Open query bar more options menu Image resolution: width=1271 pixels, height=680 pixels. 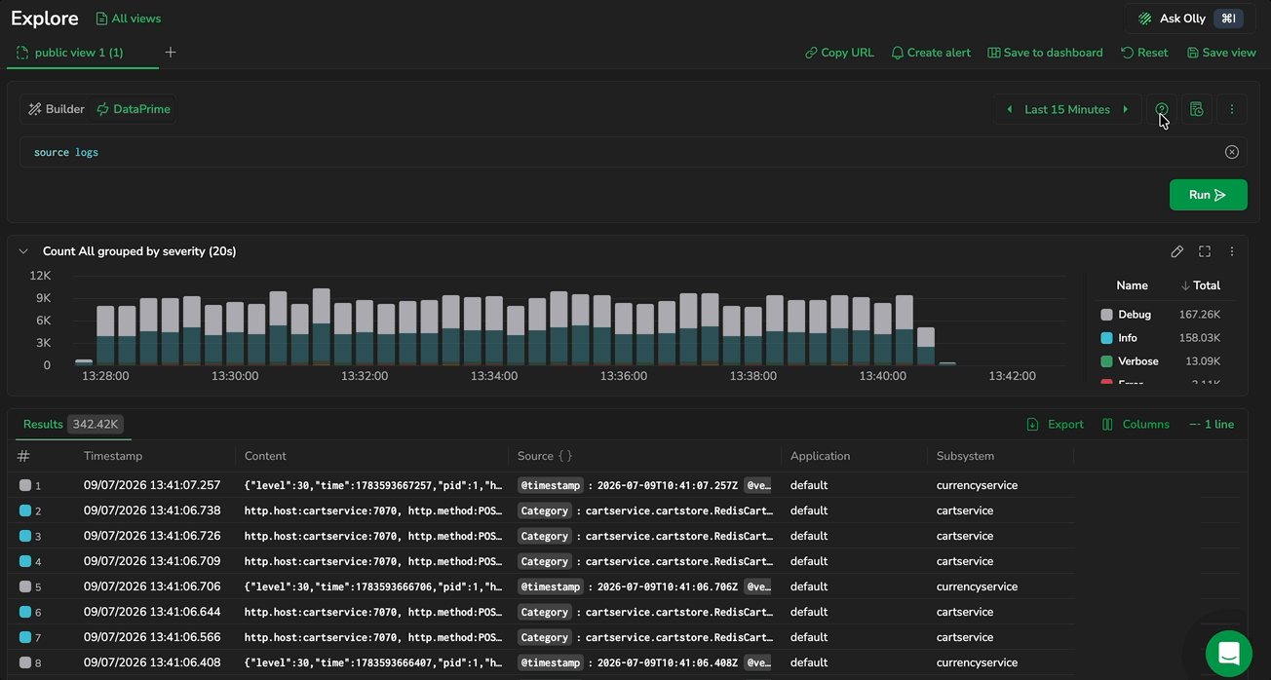pyautogui.click(x=1232, y=109)
